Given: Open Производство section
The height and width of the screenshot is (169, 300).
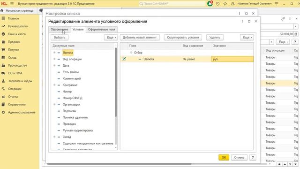Looking at the screenshot, I should click(x=17, y=65).
